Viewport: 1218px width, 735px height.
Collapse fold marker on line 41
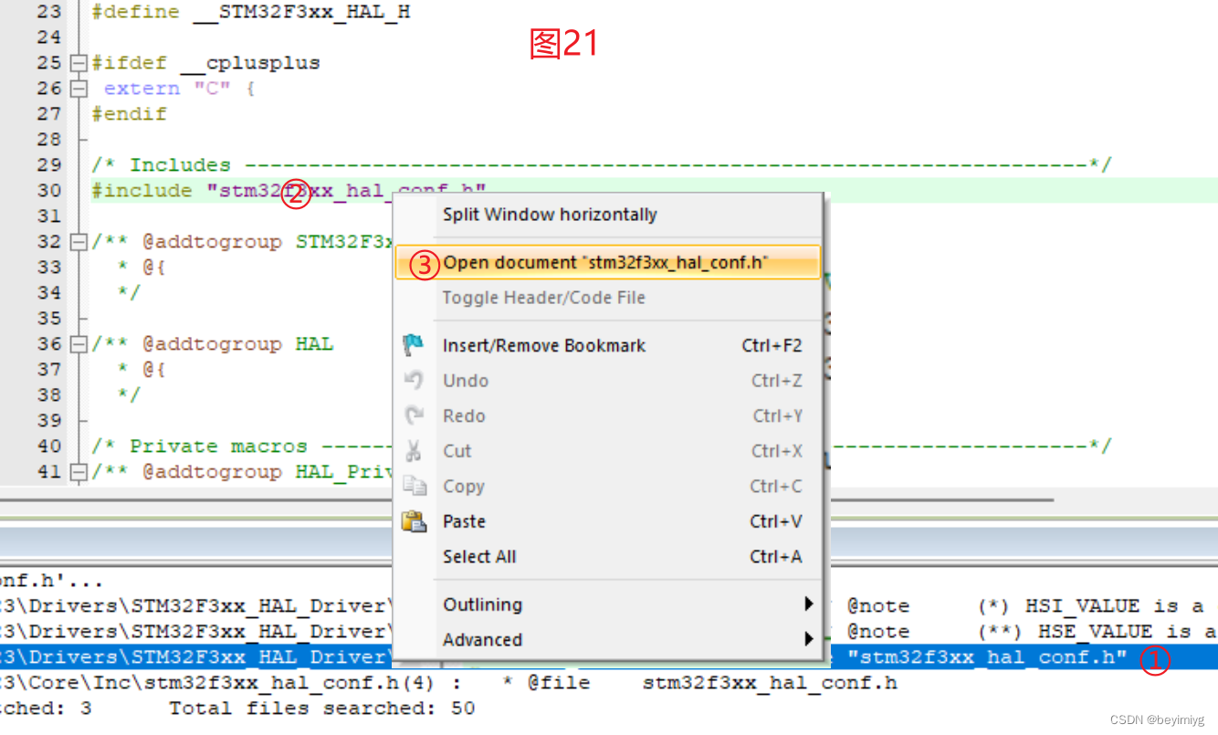click(x=78, y=472)
